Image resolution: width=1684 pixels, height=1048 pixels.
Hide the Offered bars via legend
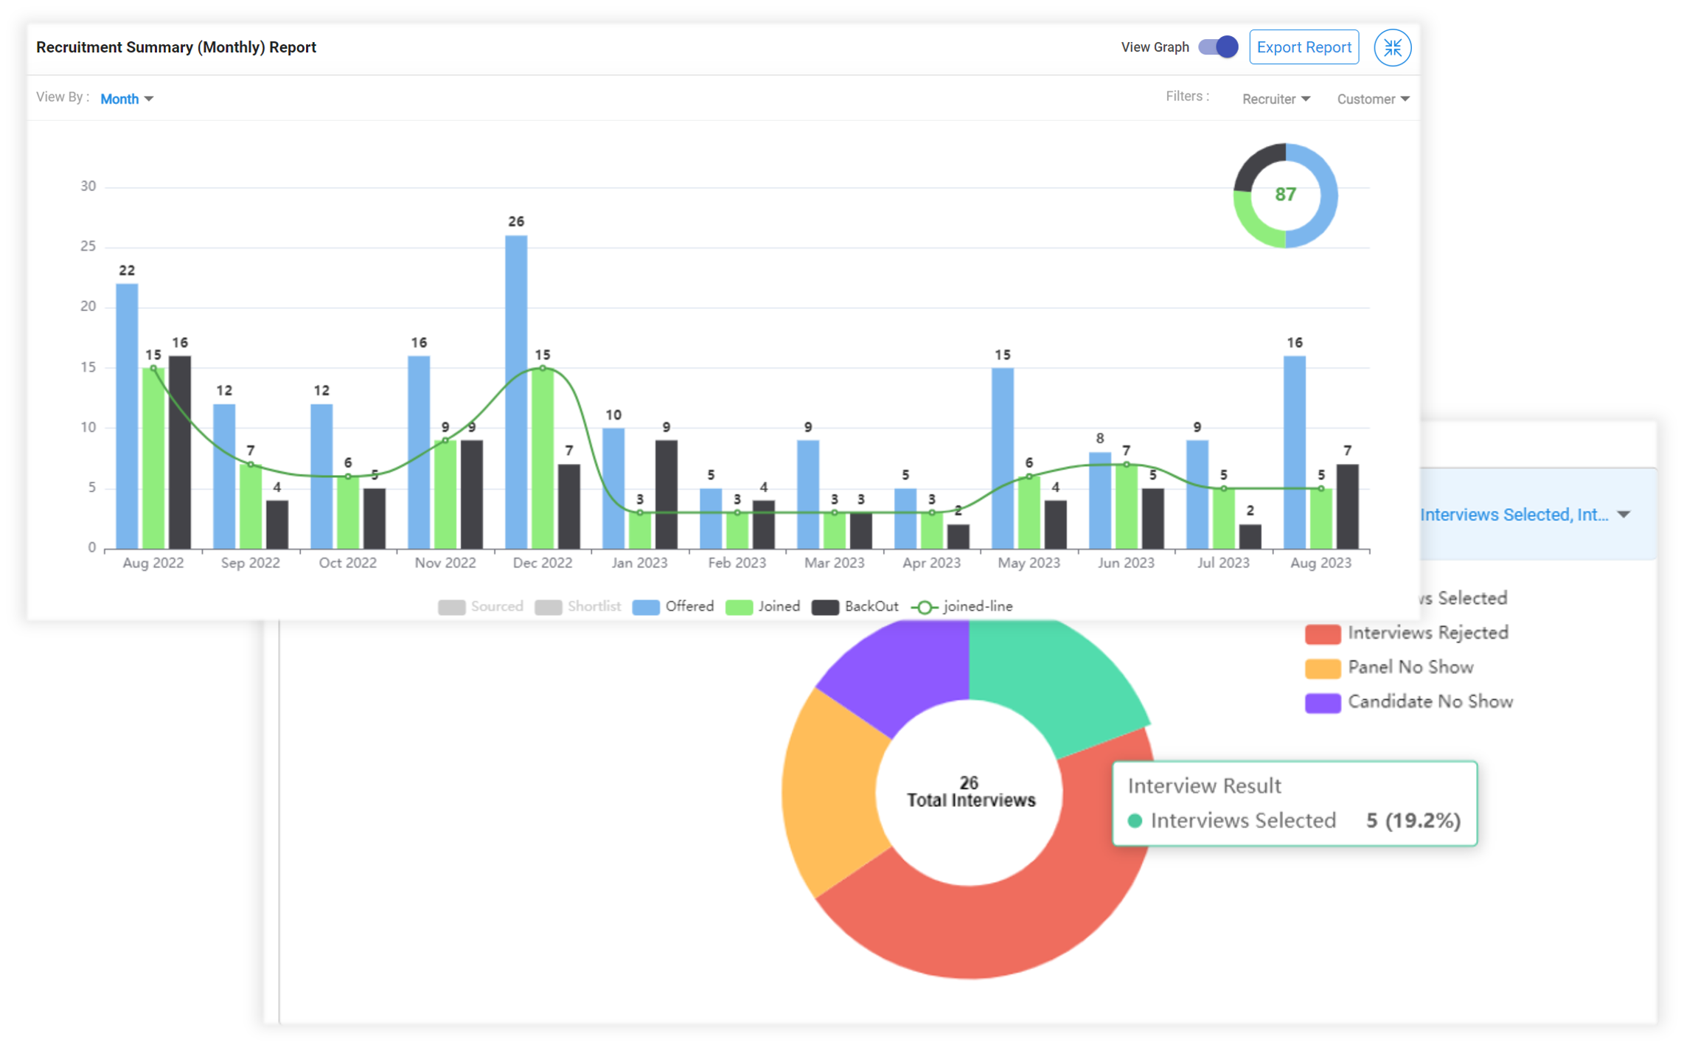click(x=673, y=606)
